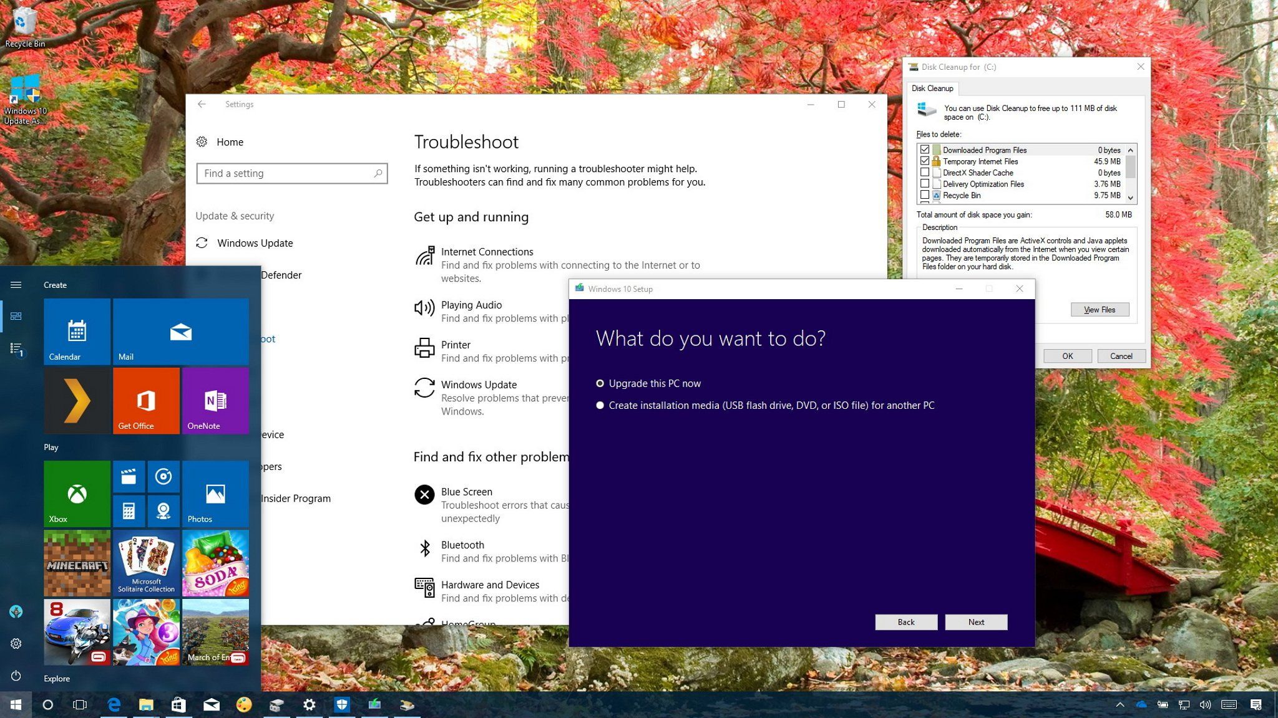Click OneDrive cloud icon in system tray
The image size is (1278, 718).
click(1141, 705)
